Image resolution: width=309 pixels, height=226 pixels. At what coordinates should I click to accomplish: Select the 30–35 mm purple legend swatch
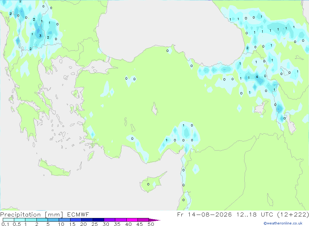click(110, 220)
